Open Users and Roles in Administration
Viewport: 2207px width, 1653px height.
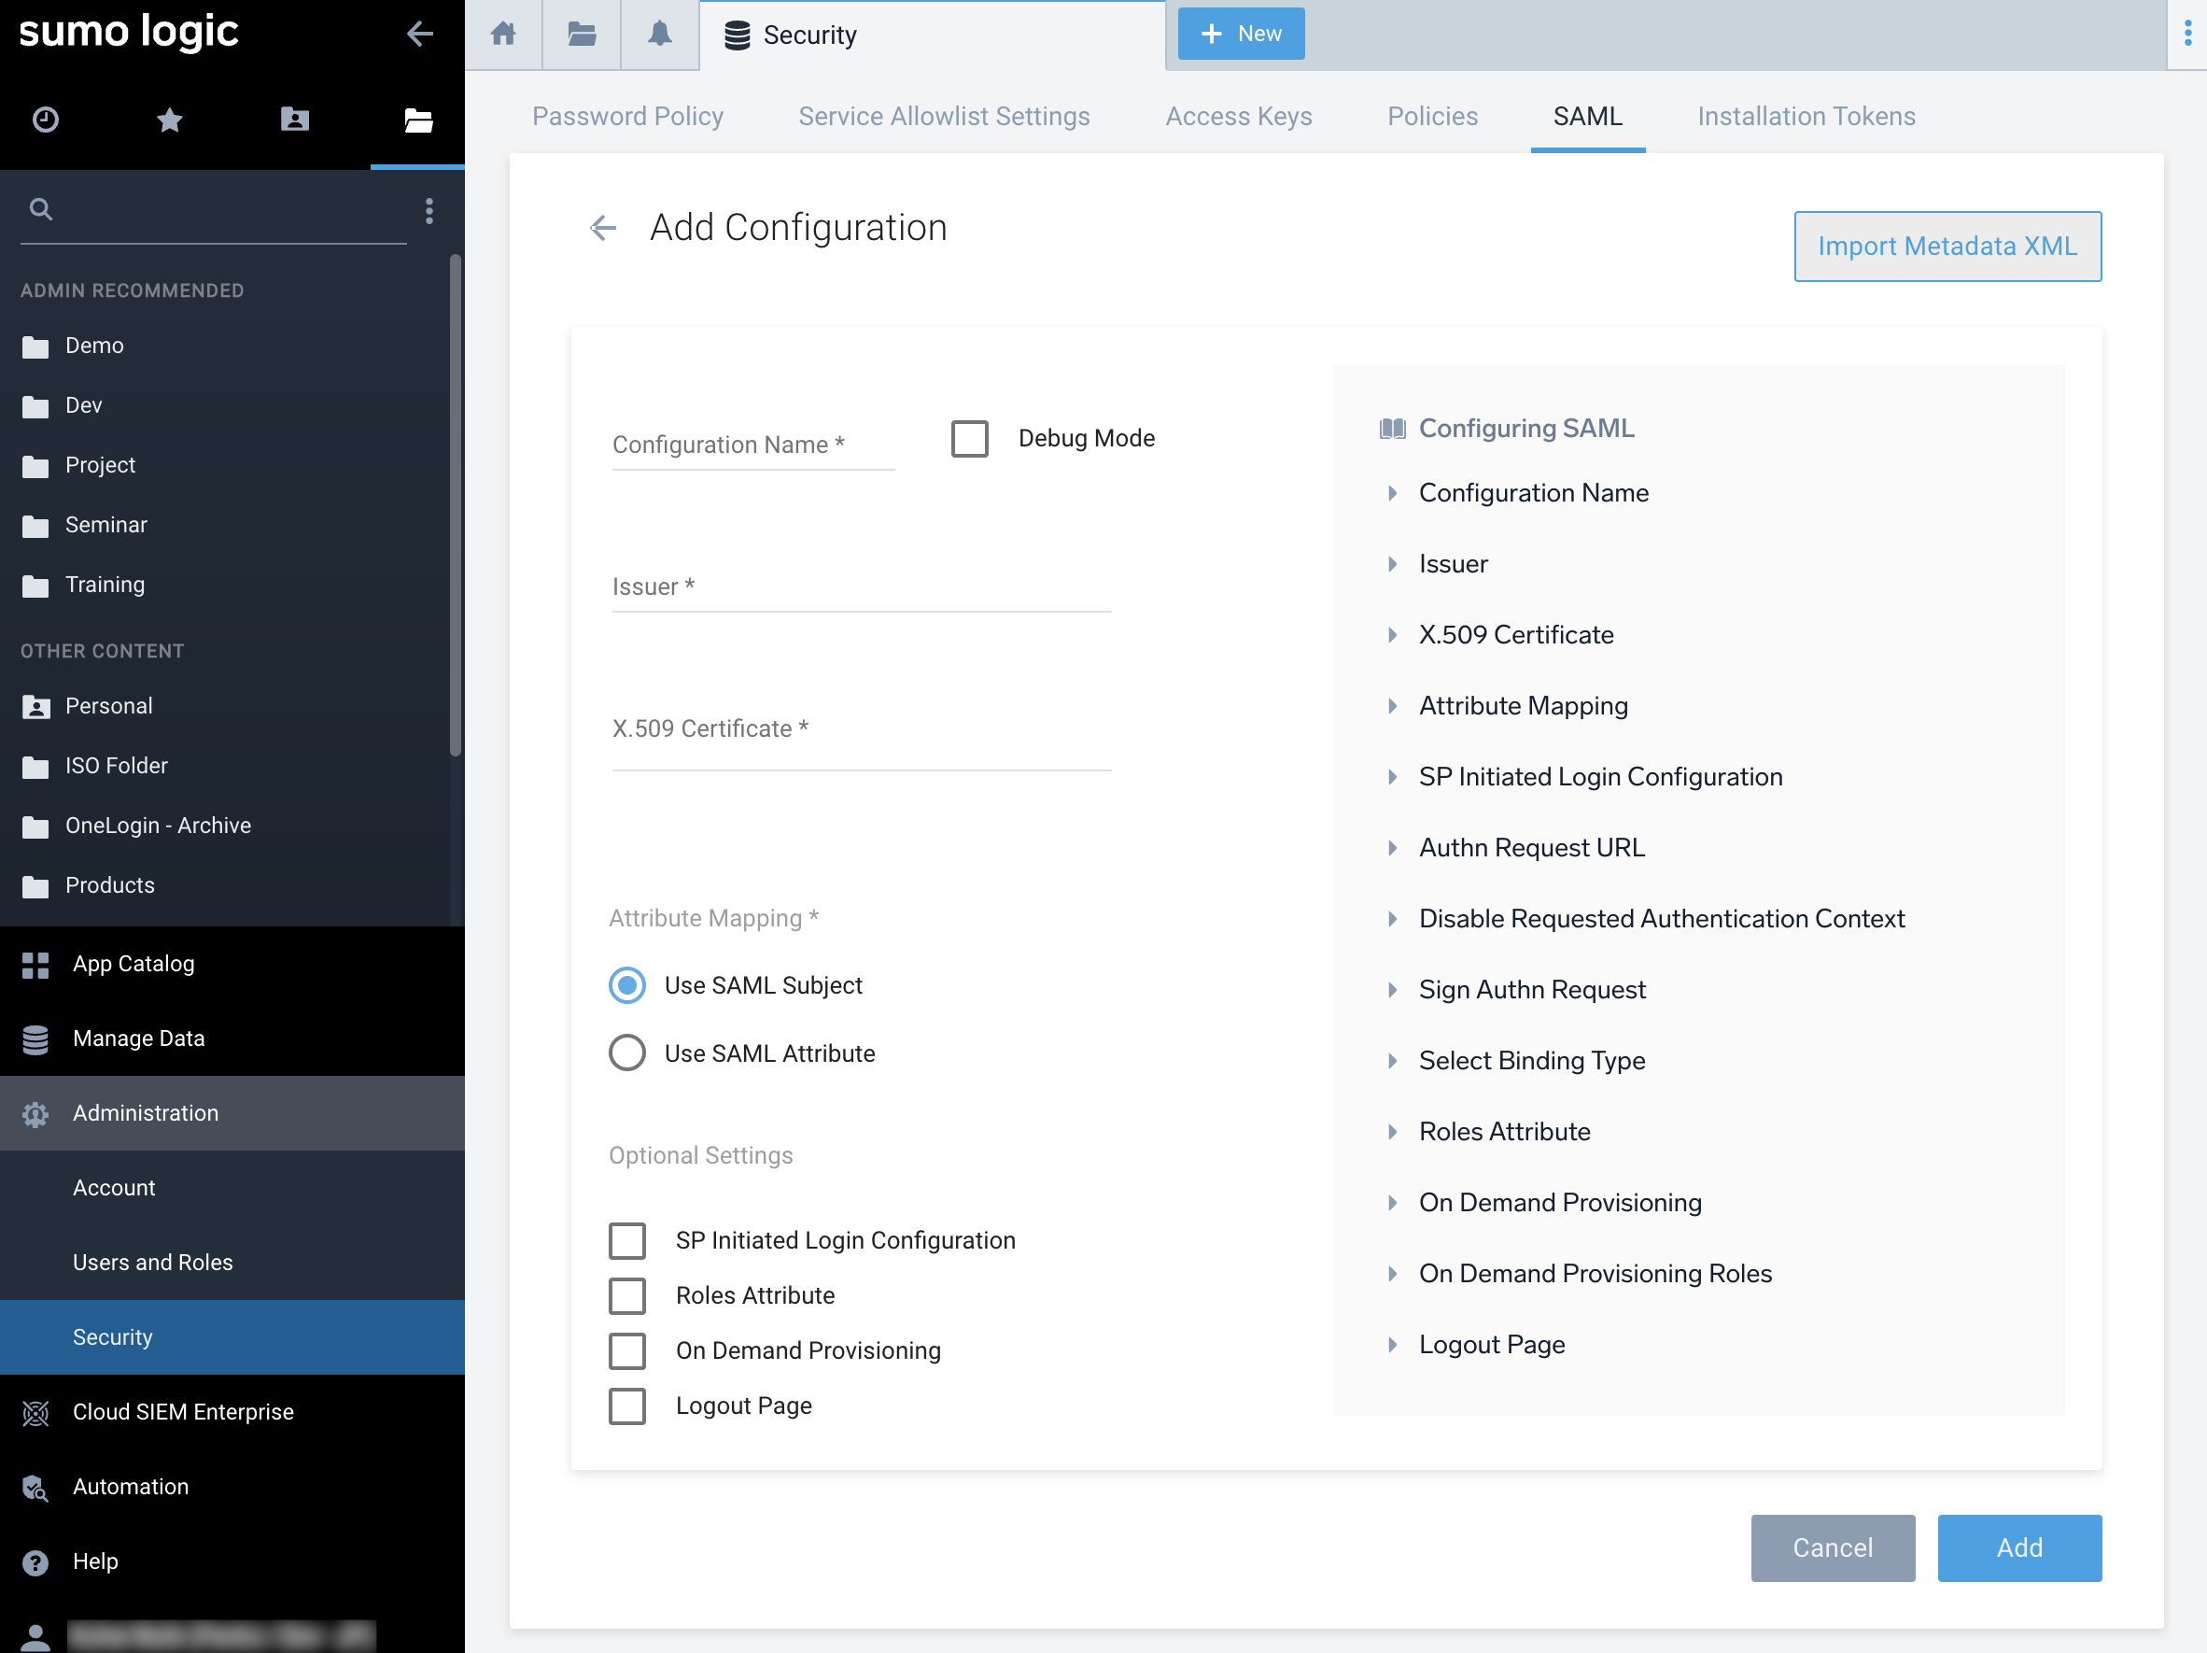pos(232,1263)
